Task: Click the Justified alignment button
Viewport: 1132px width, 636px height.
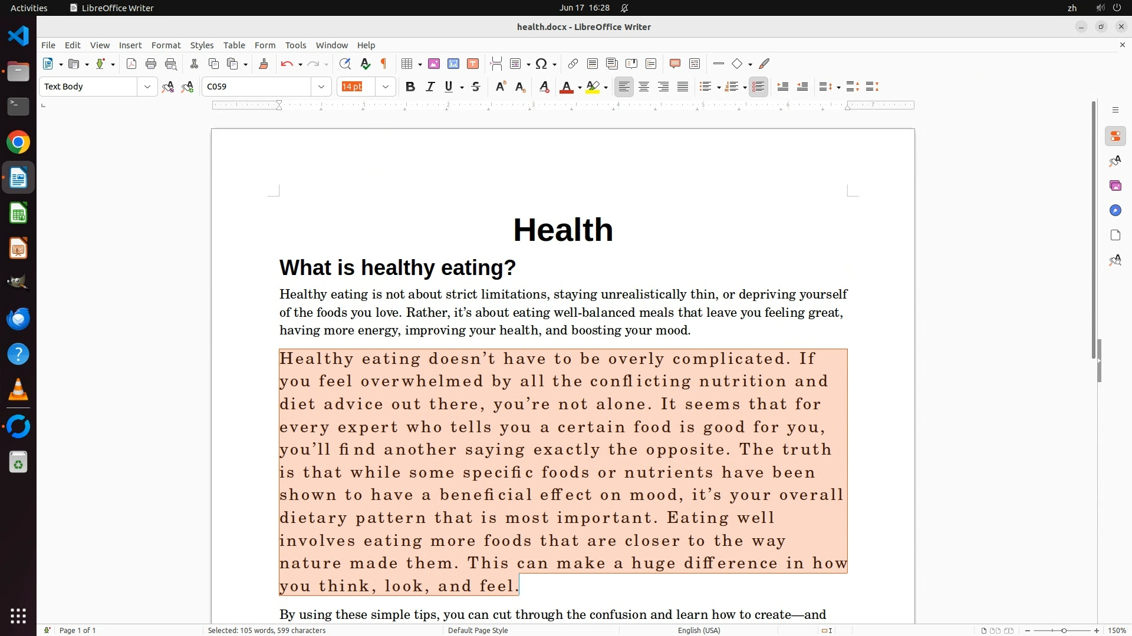Action: click(683, 87)
